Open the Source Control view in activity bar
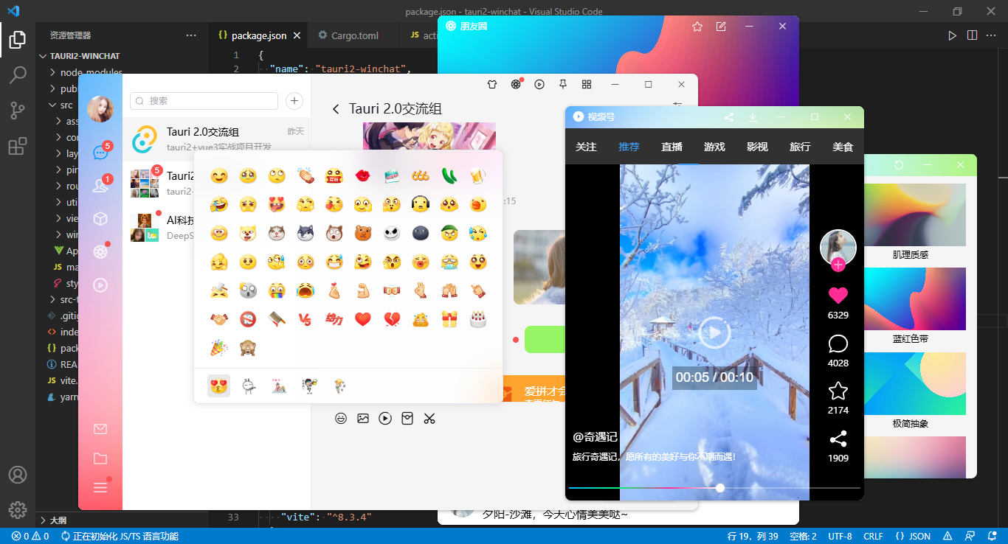 pyautogui.click(x=18, y=111)
